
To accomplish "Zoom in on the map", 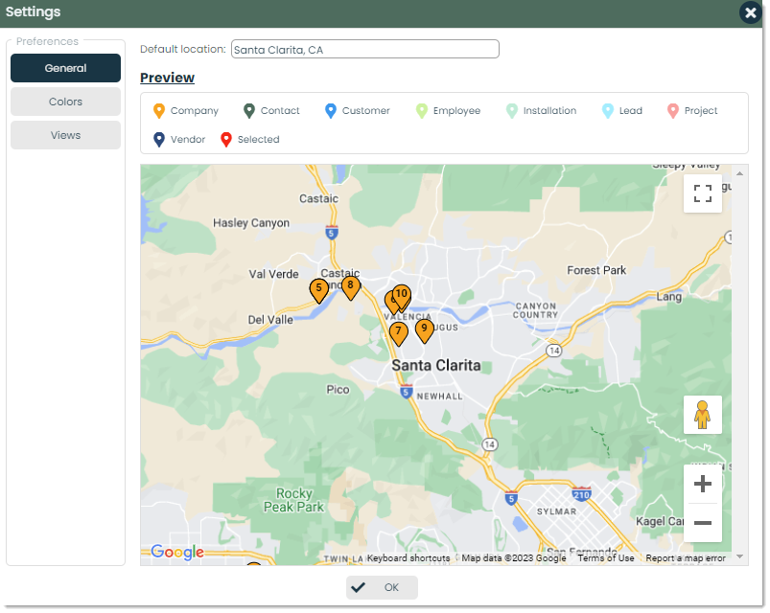I will pyautogui.click(x=702, y=484).
